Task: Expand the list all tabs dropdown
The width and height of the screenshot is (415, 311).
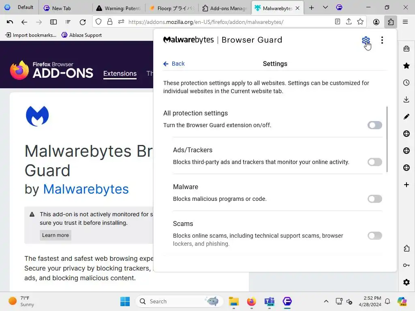Action: pos(325,7)
